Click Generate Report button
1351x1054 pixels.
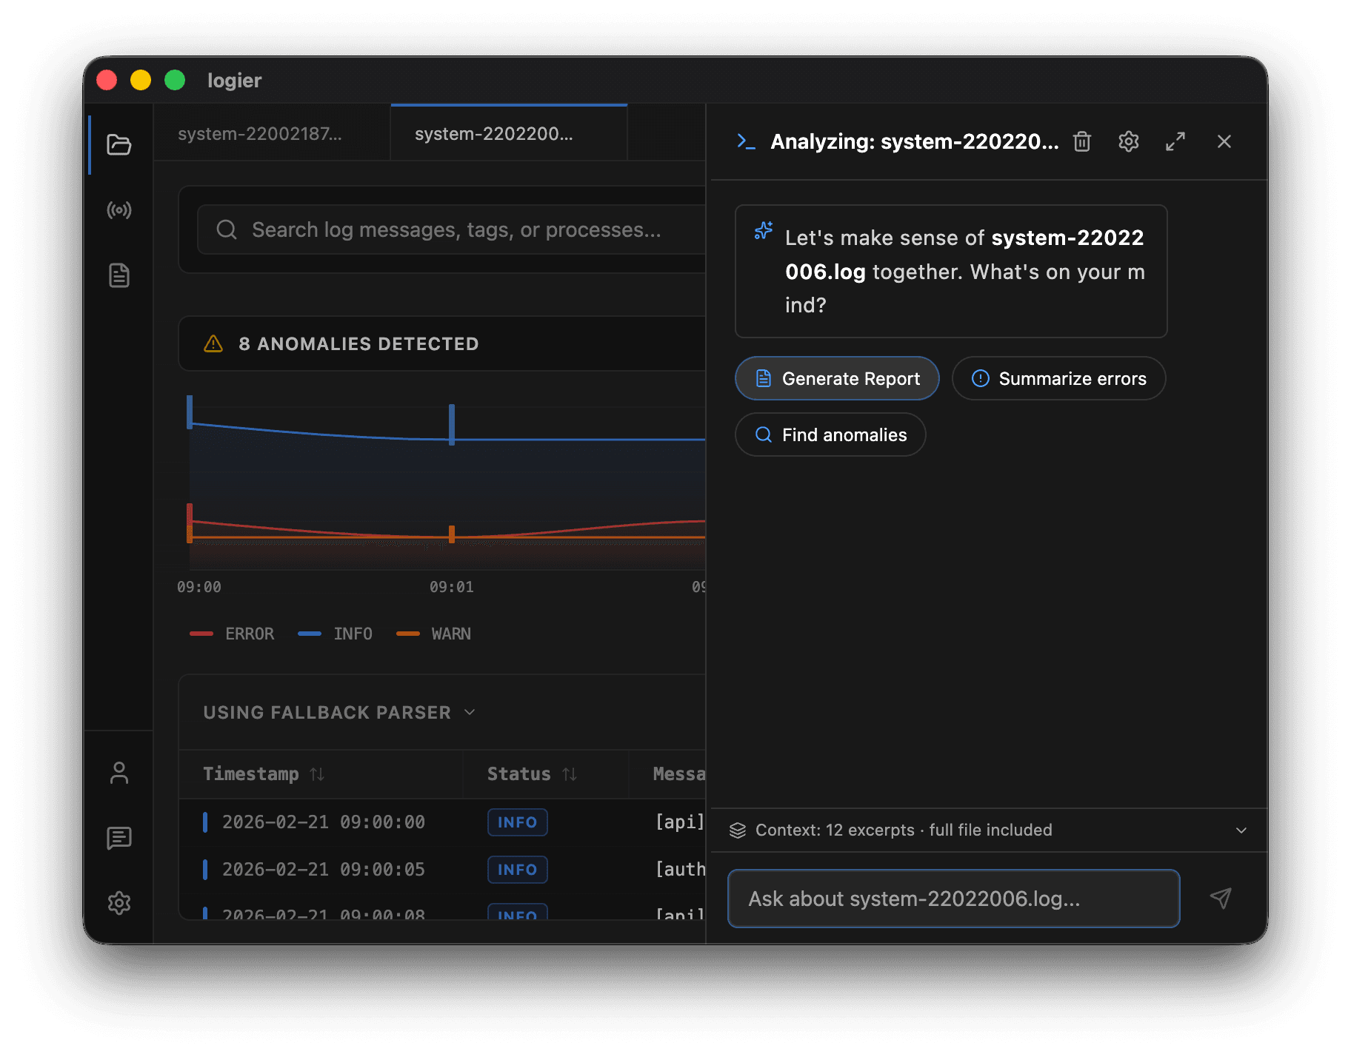[x=837, y=378]
